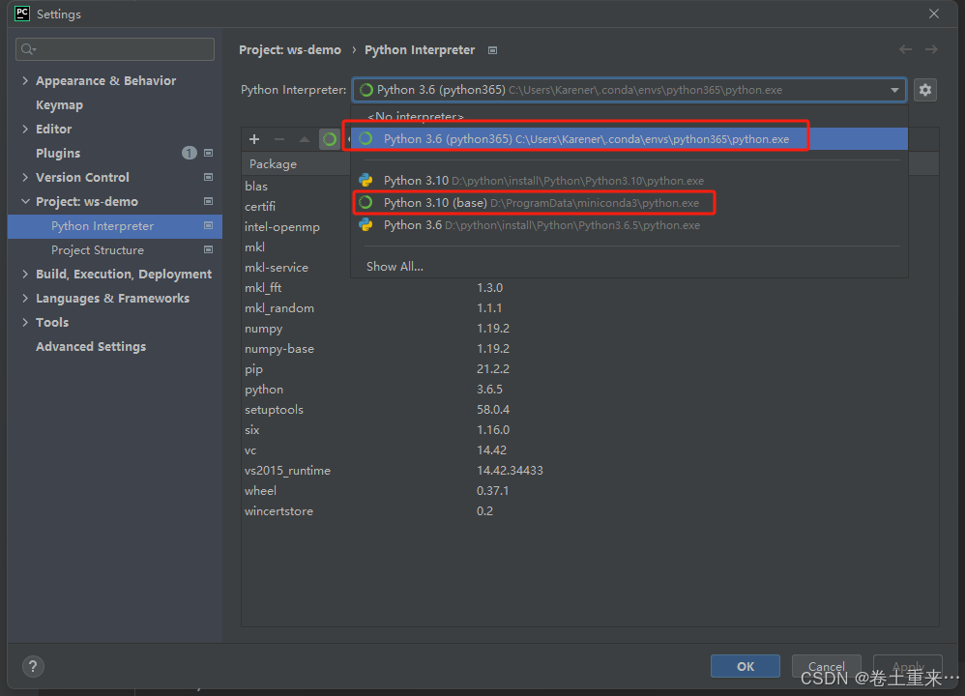Select <No interpreter> option
The image size is (965, 696).
pos(629,116)
